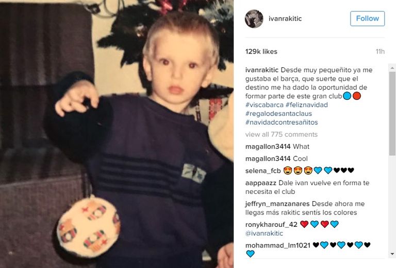Open the #regalodesantaclaus hashtag
Viewport: 396px width, 268px height.
click(278, 114)
